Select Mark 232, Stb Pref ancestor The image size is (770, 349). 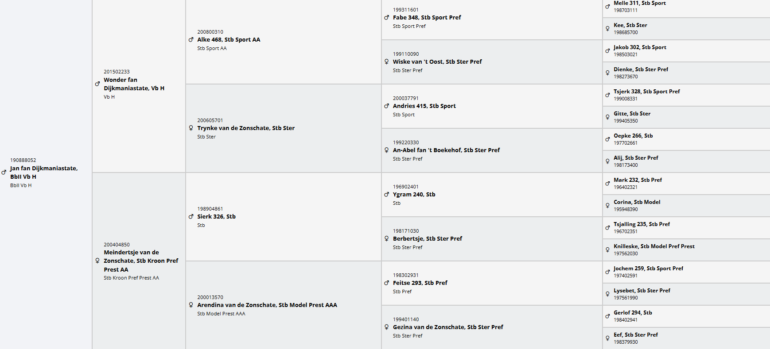point(638,180)
